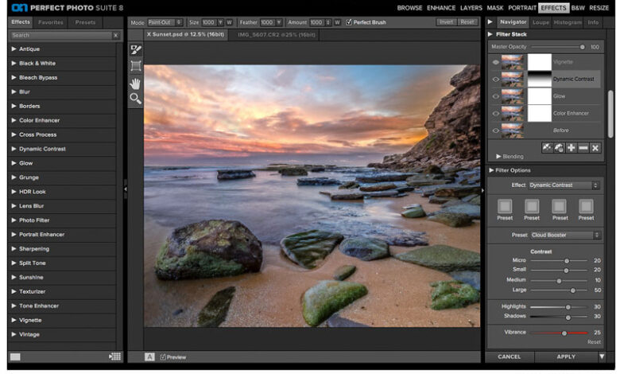Click the Apply button

pos(566,356)
